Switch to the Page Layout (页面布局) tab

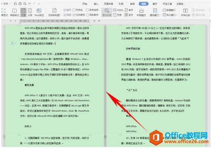pyautogui.click(x=109, y=4)
